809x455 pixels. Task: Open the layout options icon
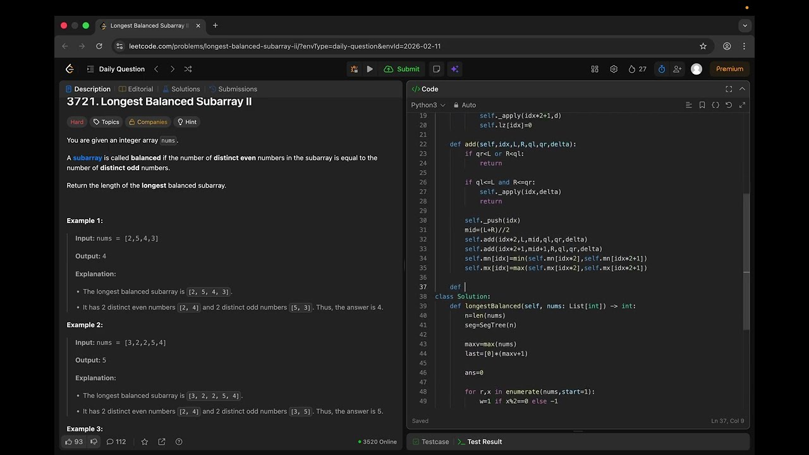click(595, 69)
